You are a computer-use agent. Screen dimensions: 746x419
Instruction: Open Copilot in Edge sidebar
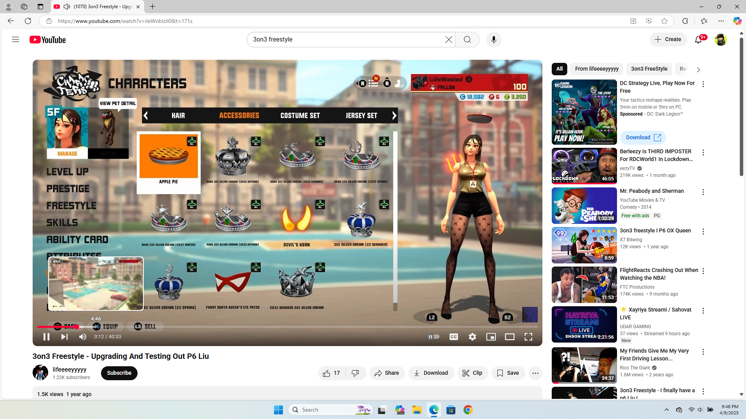point(737,21)
